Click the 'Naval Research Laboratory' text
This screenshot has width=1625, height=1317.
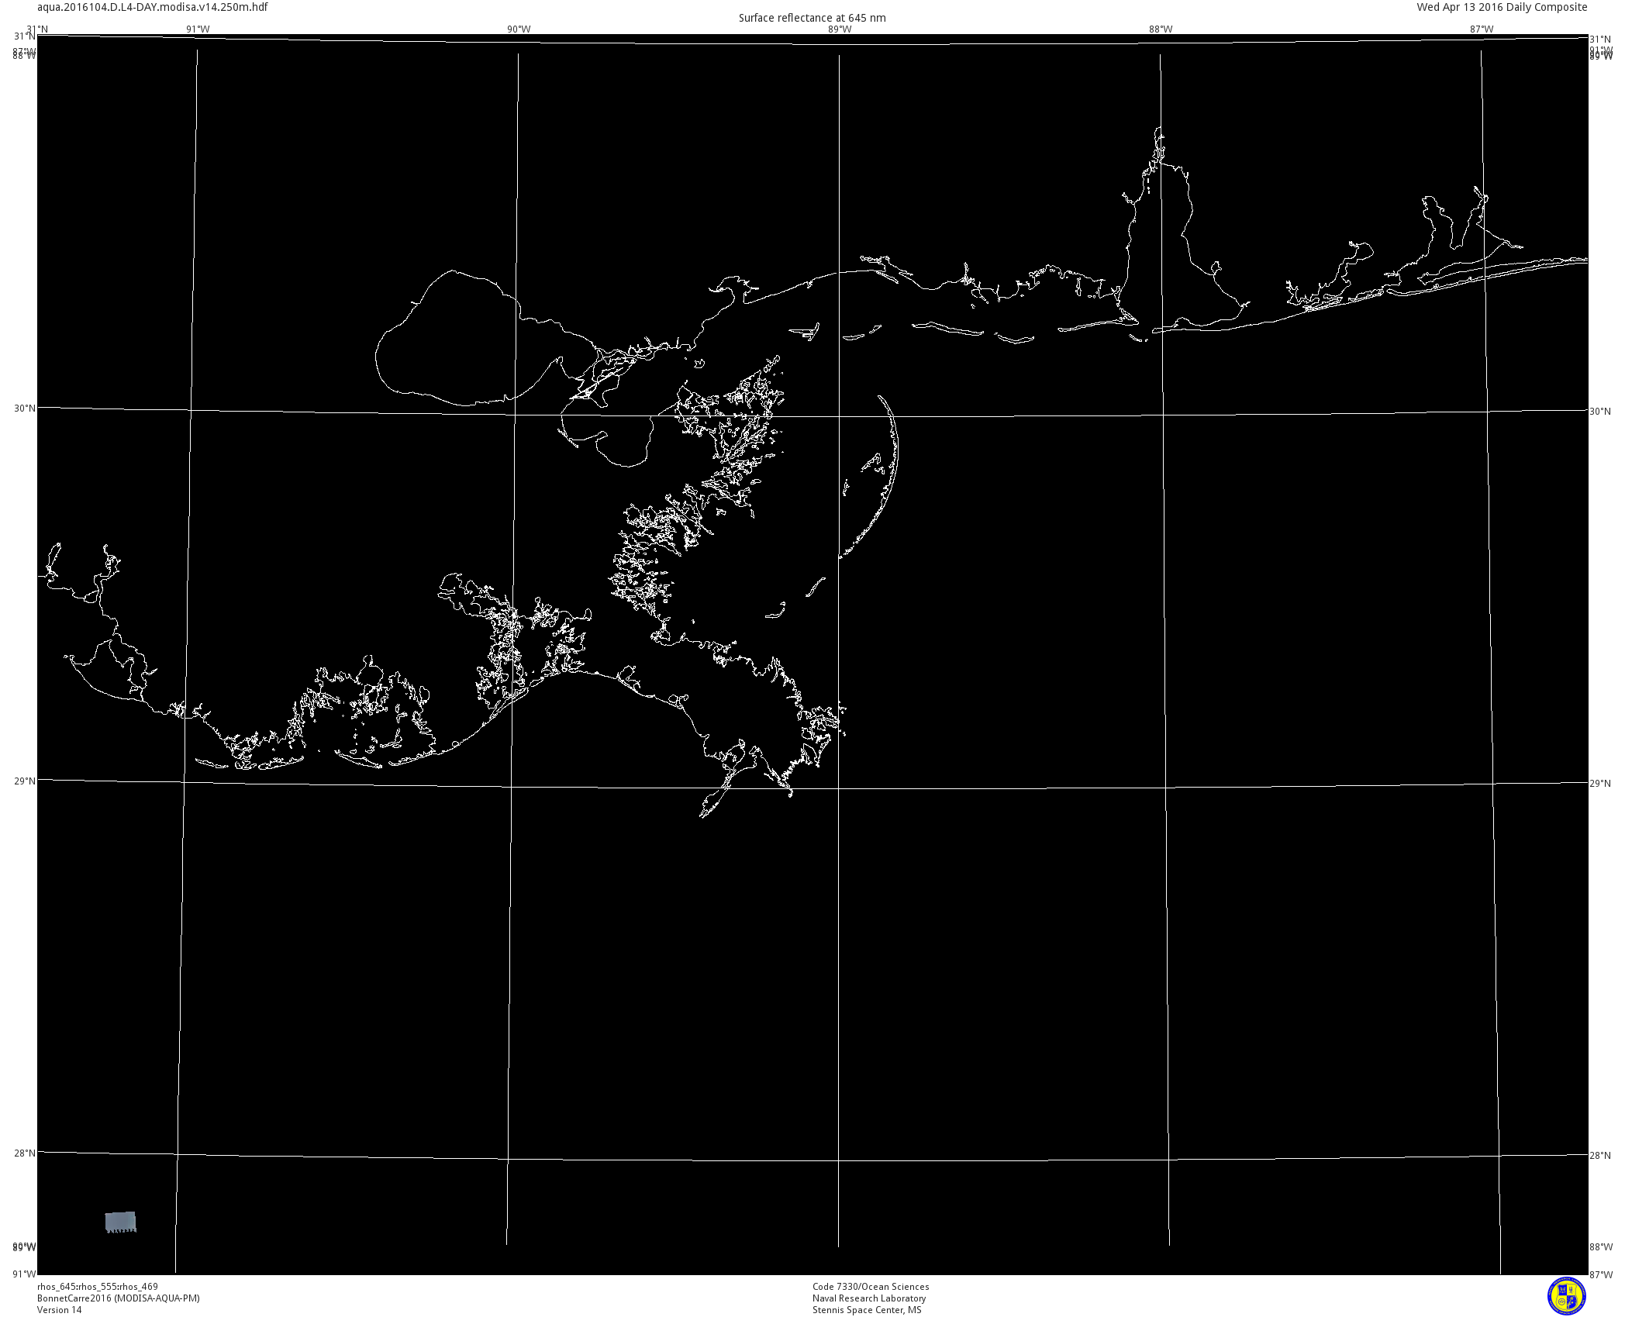[x=869, y=1298]
